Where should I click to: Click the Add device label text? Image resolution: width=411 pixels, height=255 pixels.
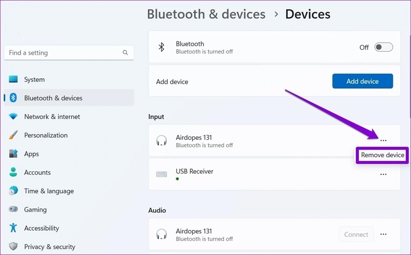[172, 82]
